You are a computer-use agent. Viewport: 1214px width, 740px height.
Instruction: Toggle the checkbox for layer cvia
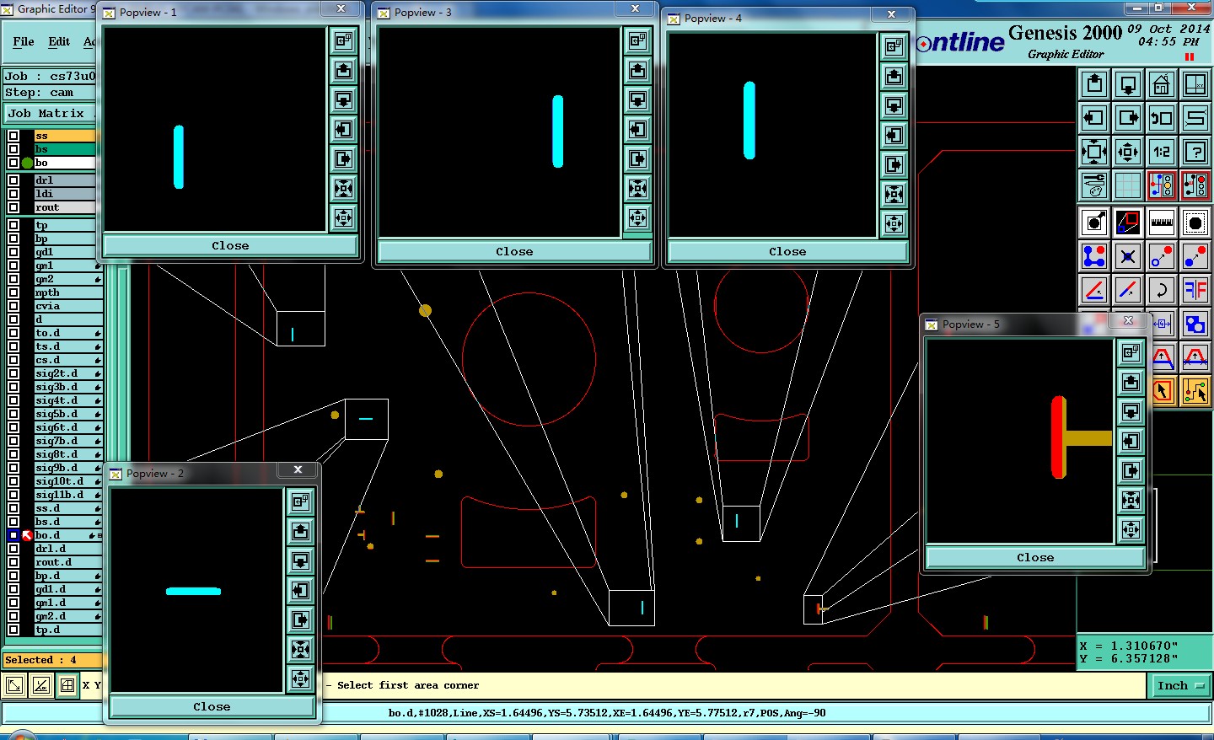point(13,306)
